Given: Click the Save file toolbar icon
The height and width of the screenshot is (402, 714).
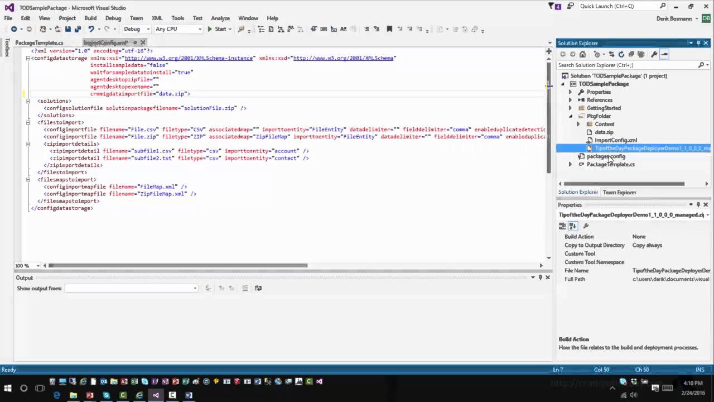Looking at the screenshot, I should click(x=68, y=29).
